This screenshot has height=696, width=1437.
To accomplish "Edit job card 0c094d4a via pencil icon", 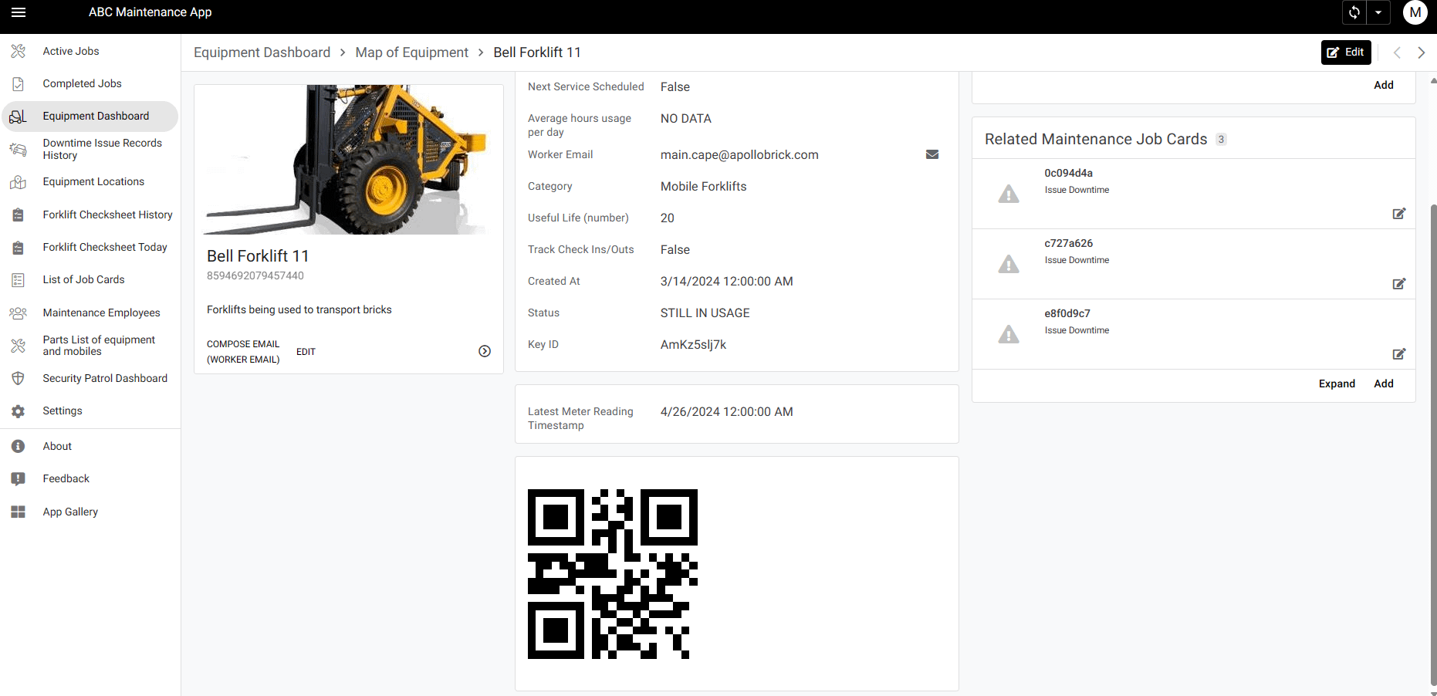I will [x=1398, y=214].
